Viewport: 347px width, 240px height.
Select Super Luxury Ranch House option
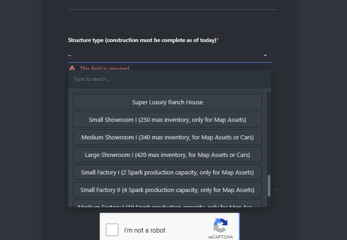click(x=168, y=102)
